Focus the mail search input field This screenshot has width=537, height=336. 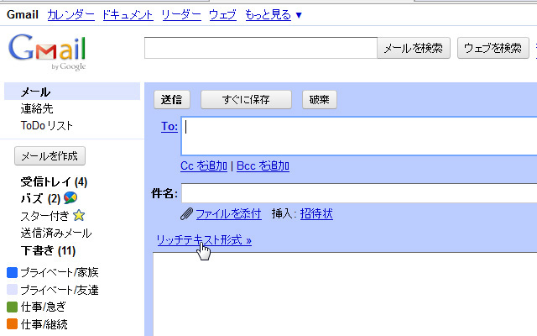point(261,48)
